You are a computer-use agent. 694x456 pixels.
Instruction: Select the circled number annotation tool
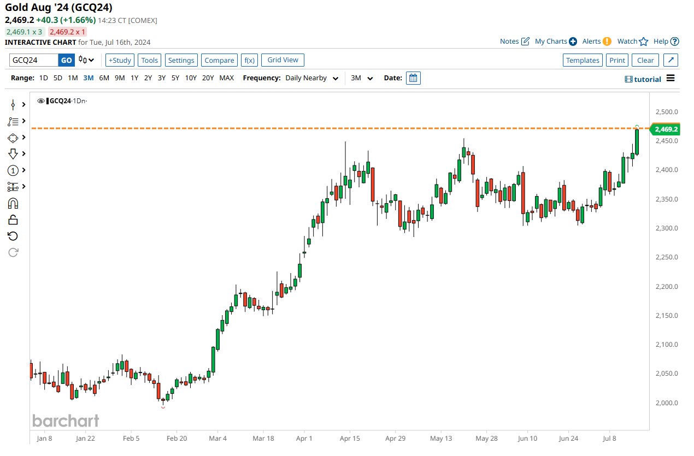13,170
